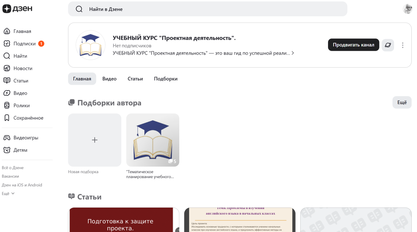
Task: Click the Главная home icon in sidebar
Action: coord(7,31)
